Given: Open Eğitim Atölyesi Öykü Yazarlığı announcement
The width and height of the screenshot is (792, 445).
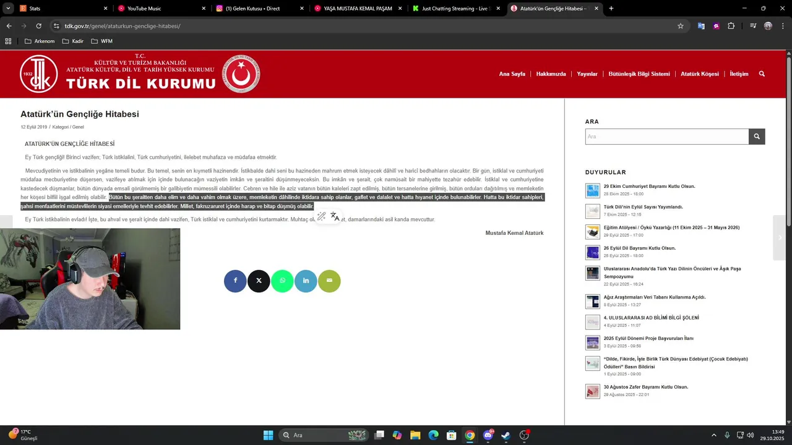Looking at the screenshot, I should (671, 227).
